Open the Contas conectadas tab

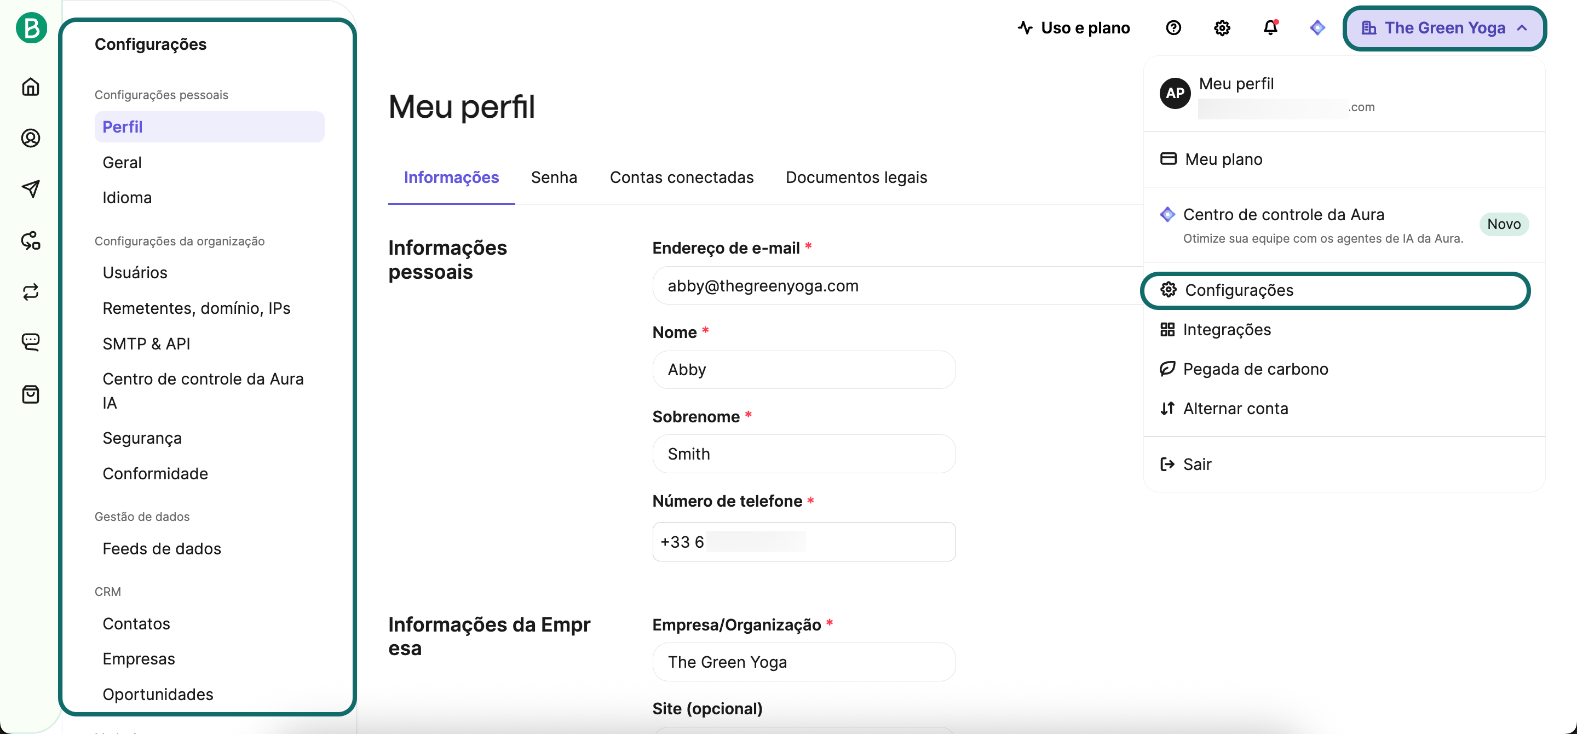[681, 177]
